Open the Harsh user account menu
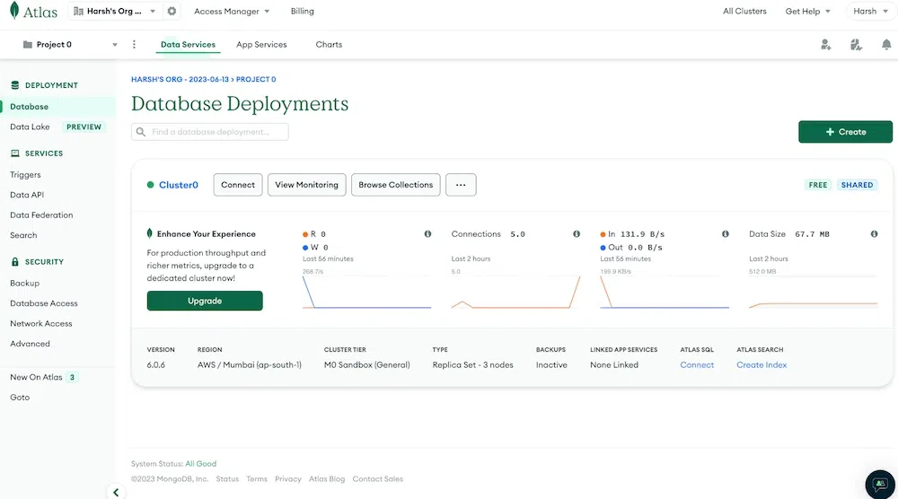The width and height of the screenshot is (898, 499). point(870,11)
